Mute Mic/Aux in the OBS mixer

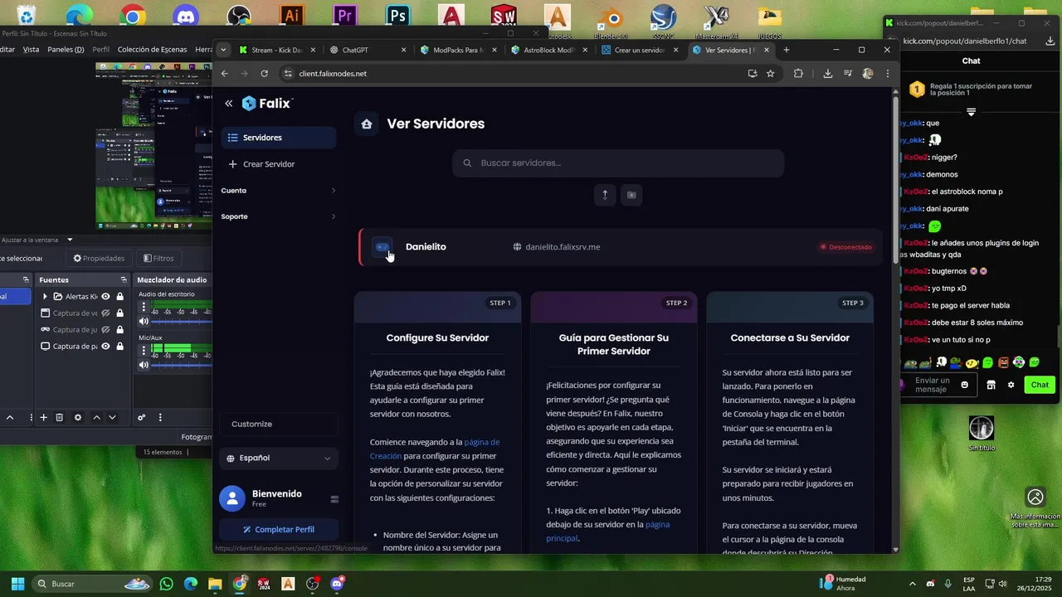[x=144, y=365]
